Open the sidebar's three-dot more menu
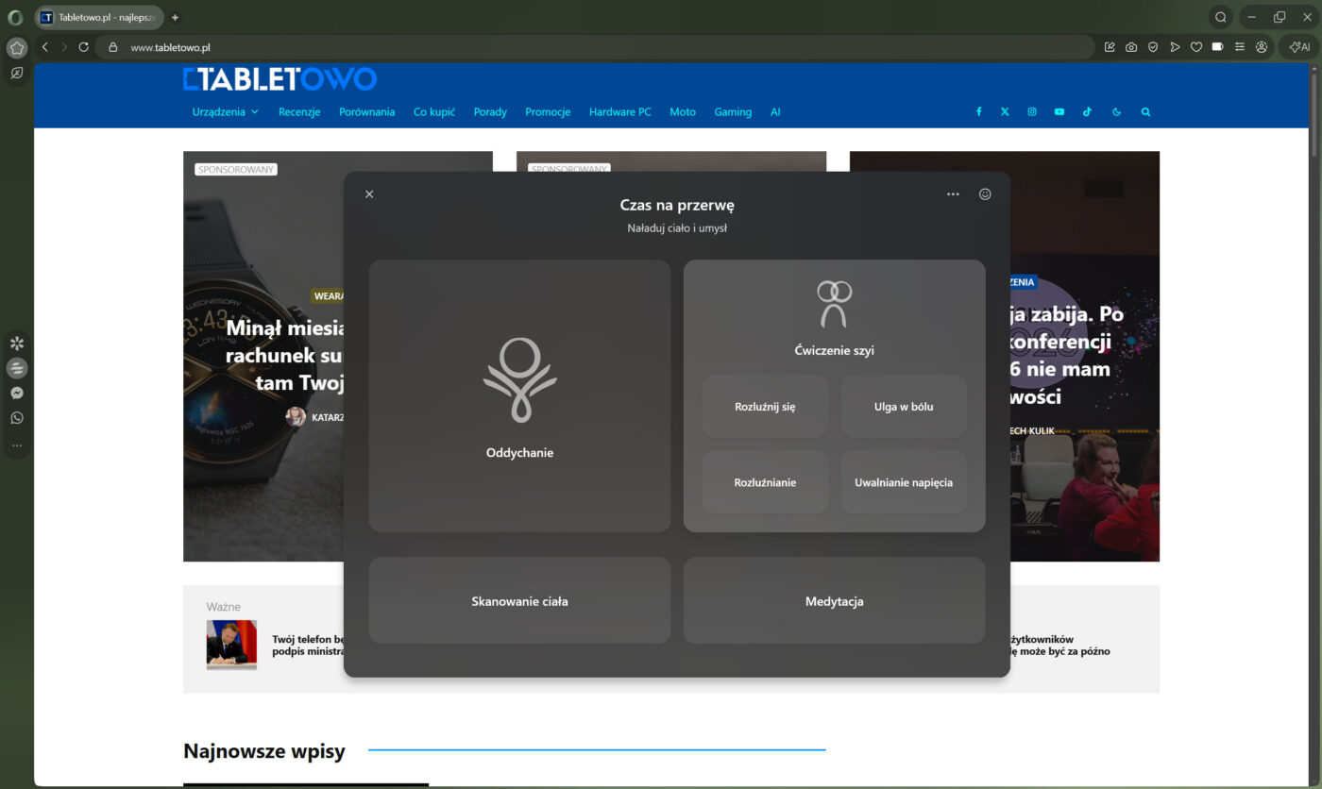The image size is (1322, 789). tap(16, 445)
